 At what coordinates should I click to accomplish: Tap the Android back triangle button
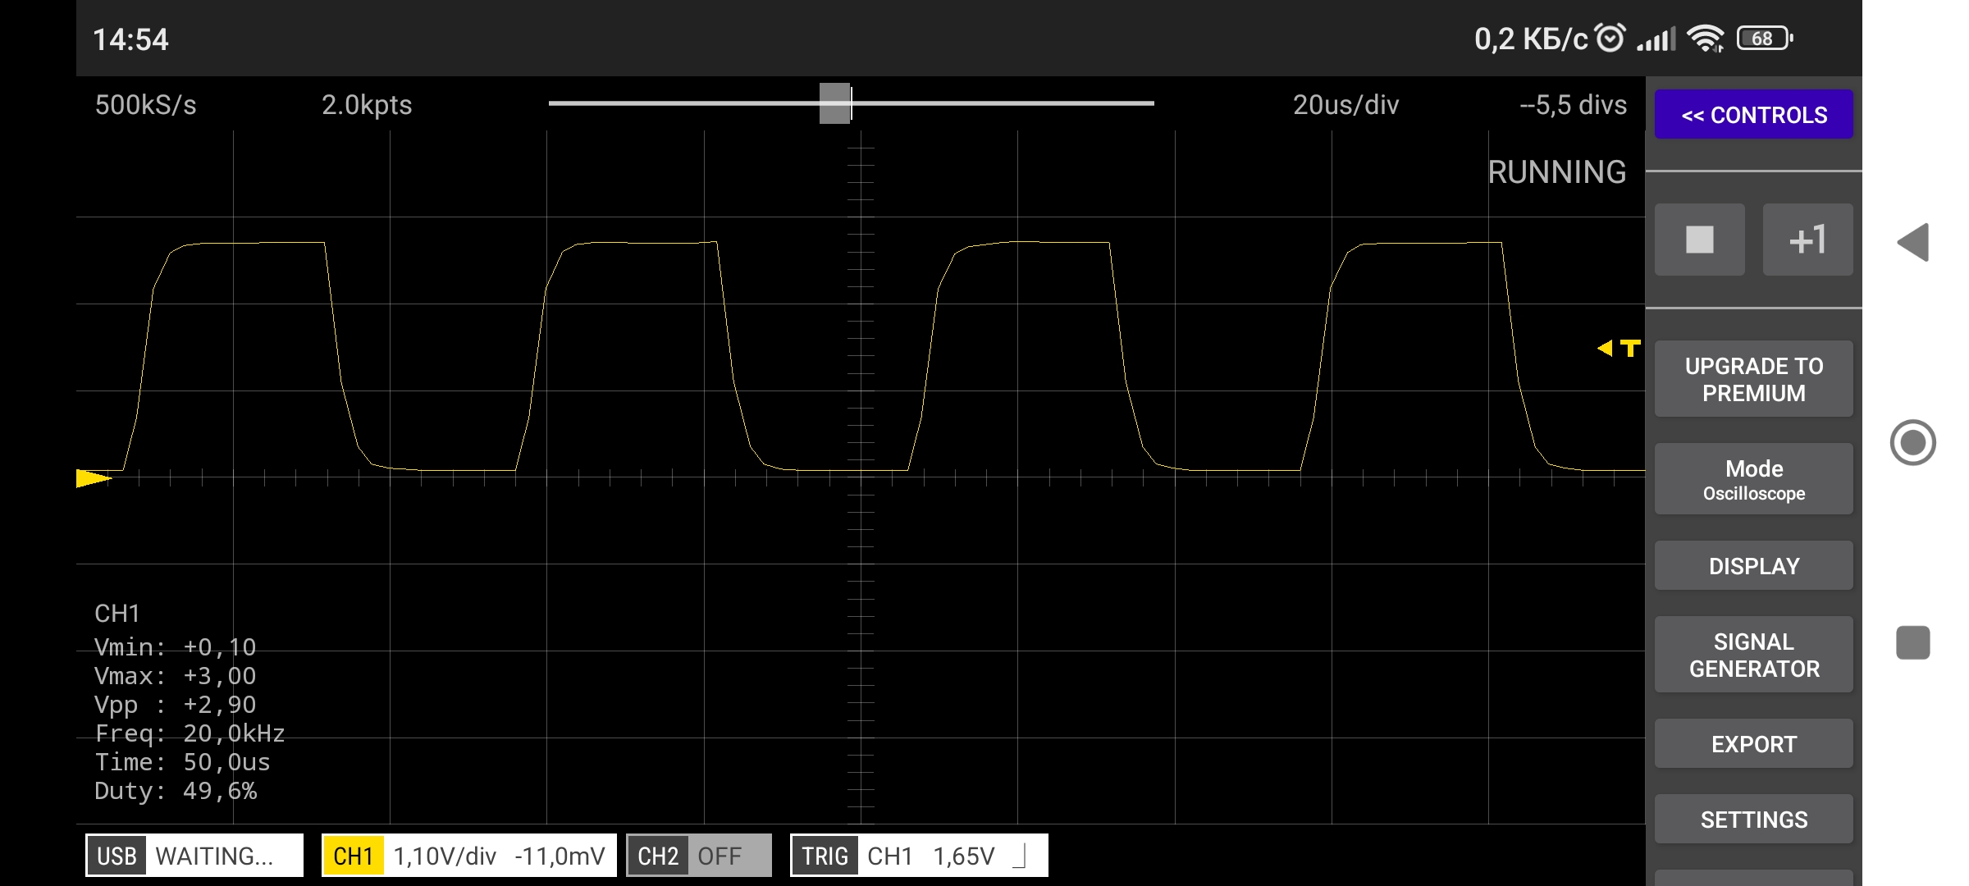[1912, 243]
